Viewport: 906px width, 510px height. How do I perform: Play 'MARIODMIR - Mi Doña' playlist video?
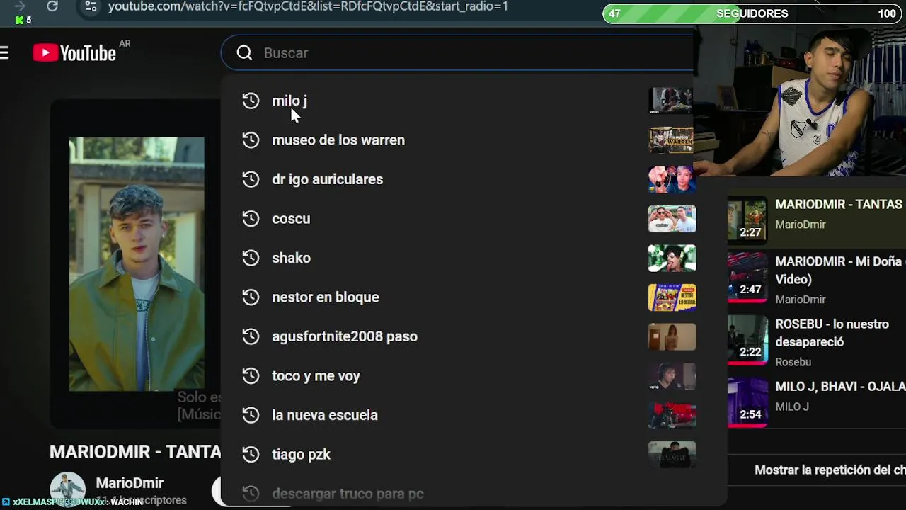pos(840,270)
